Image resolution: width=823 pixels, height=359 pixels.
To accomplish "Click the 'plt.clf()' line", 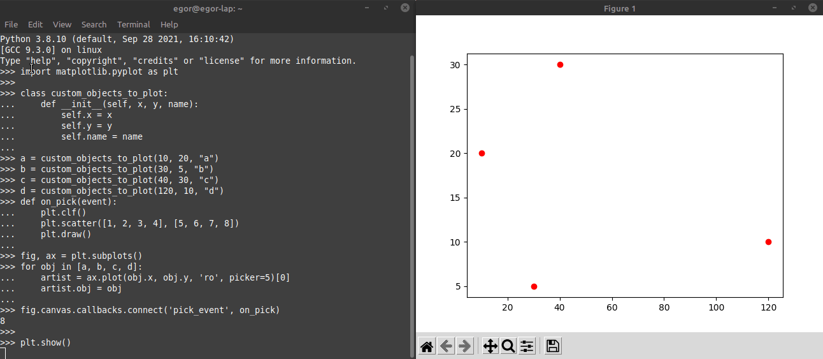I will coord(43,212).
